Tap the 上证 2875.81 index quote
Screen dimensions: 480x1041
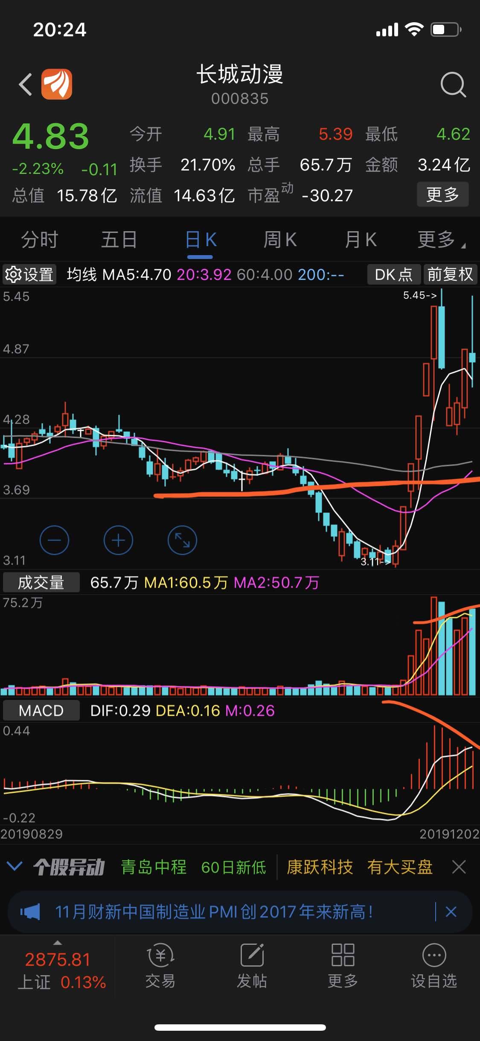(62, 970)
